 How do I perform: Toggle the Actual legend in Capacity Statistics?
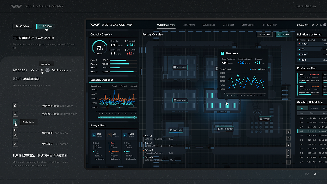114,86
